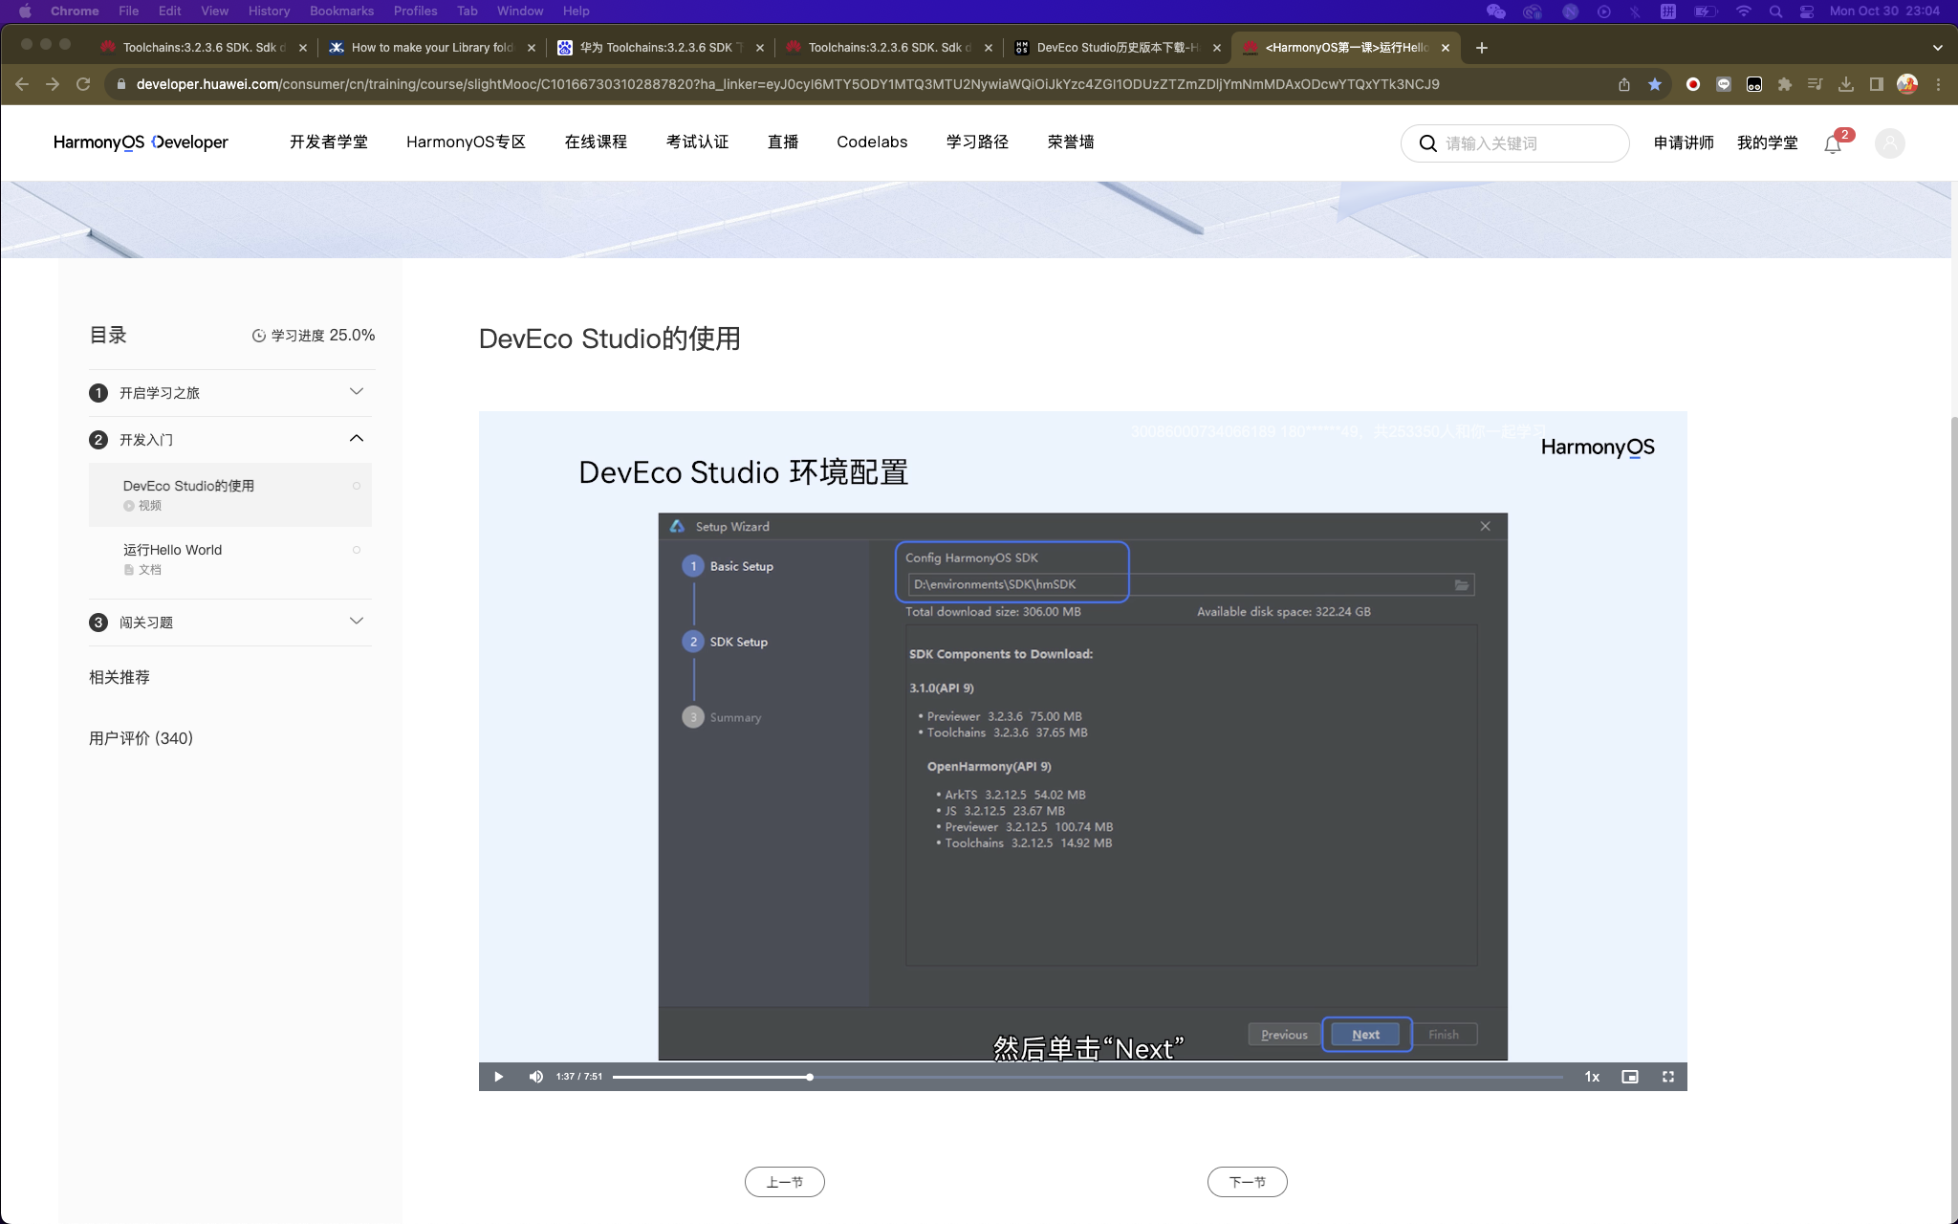1958x1224 pixels.
Task: Share page via share icon
Action: [1624, 84]
